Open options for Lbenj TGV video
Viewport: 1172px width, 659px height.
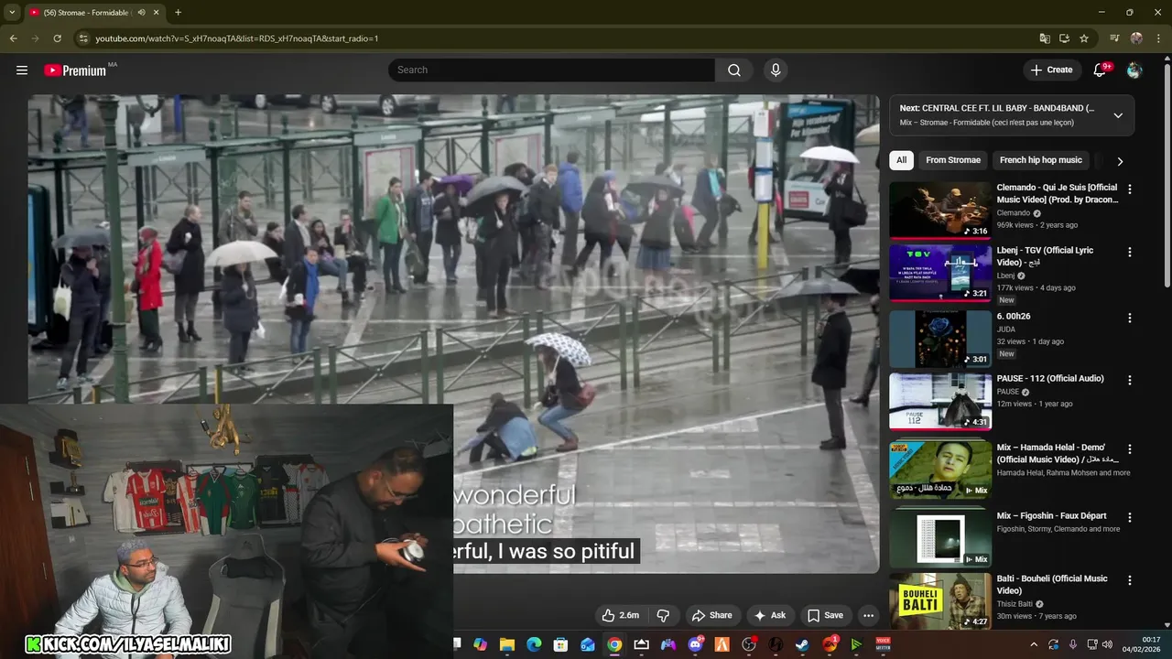[1130, 252]
